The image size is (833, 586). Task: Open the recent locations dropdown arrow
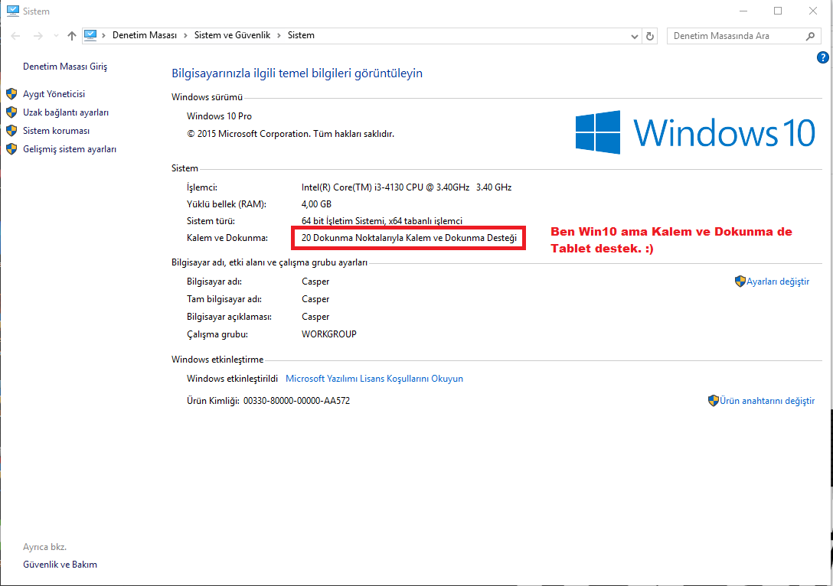pos(56,36)
